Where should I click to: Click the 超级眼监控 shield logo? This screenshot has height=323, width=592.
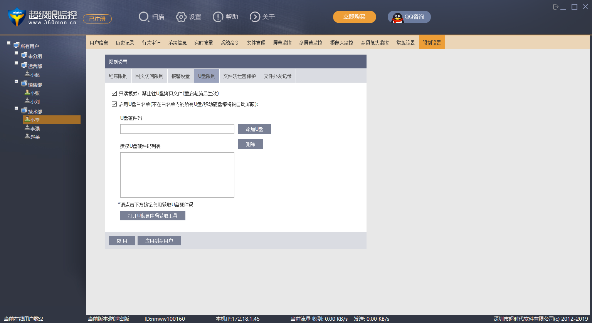(17, 17)
